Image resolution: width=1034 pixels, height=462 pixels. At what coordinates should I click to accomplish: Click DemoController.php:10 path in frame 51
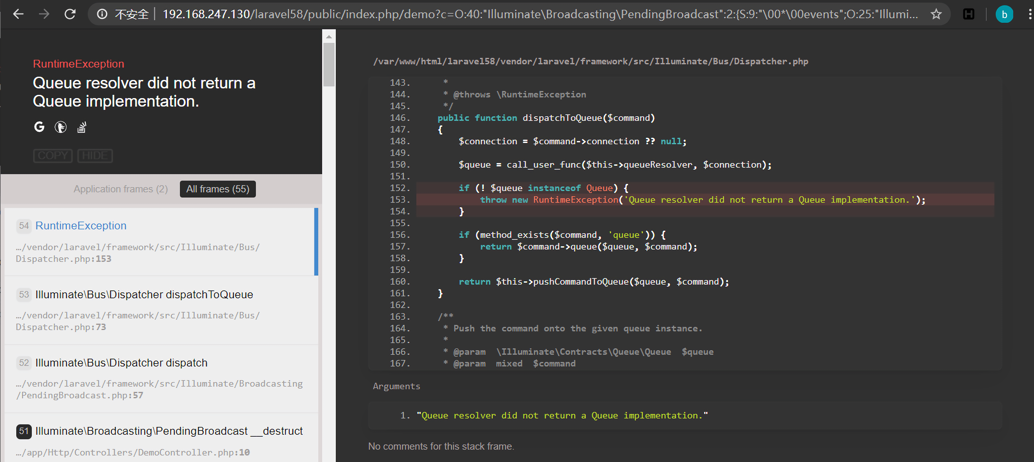pyautogui.click(x=133, y=452)
